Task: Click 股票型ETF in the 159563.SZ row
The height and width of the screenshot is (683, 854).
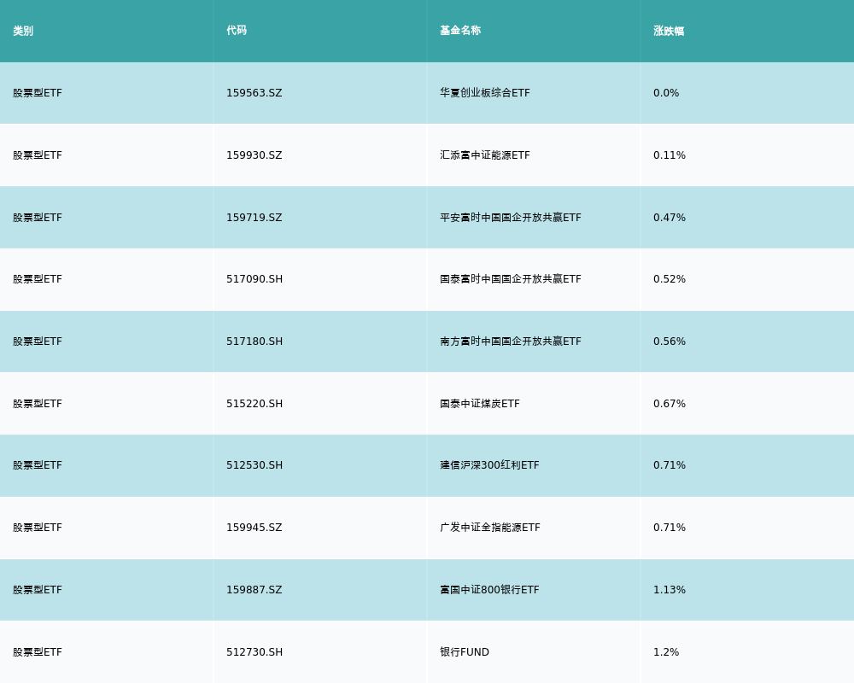Action: [x=38, y=93]
